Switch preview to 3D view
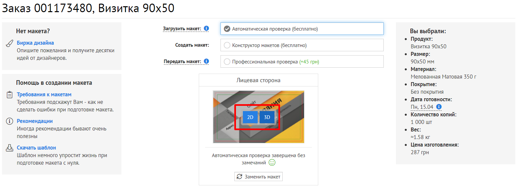The height and width of the screenshot is (187, 517). [x=267, y=117]
